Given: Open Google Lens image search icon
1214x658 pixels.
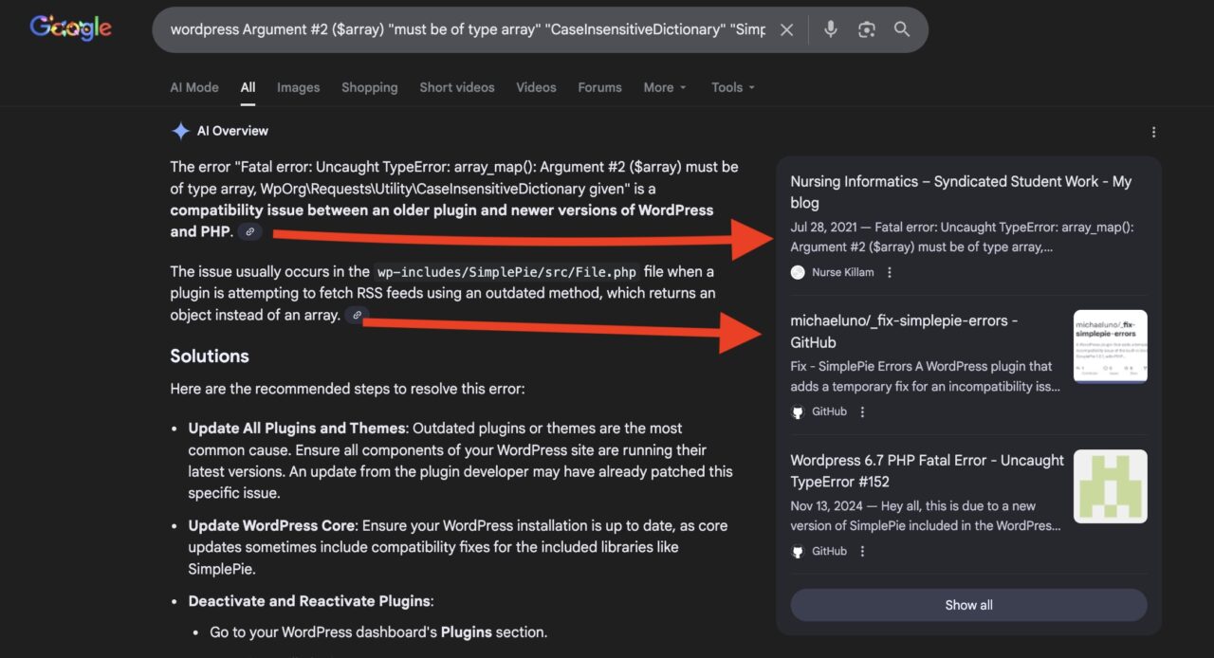Looking at the screenshot, I should (866, 29).
